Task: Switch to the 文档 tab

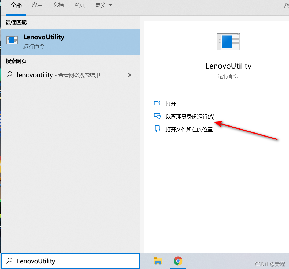Action: click(x=58, y=5)
